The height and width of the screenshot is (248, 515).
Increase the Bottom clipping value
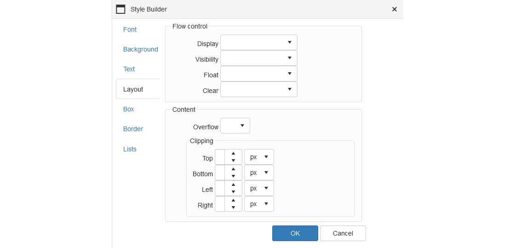(x=233, y=169)
